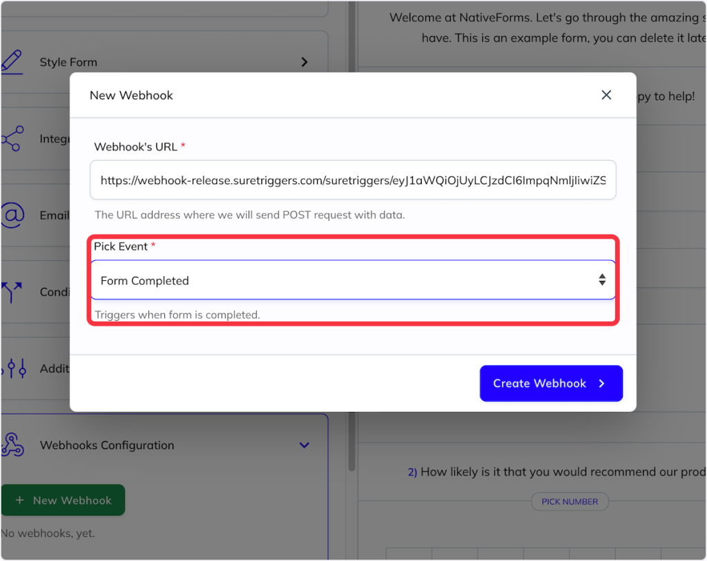Image resolution: width=707 pixels, height=561 pixels.
Task: Select the Style Form menu label
Action: coord(68,62)
